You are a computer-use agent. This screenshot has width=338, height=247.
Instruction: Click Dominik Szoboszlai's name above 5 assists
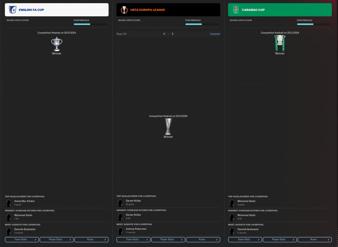point(248,229)
